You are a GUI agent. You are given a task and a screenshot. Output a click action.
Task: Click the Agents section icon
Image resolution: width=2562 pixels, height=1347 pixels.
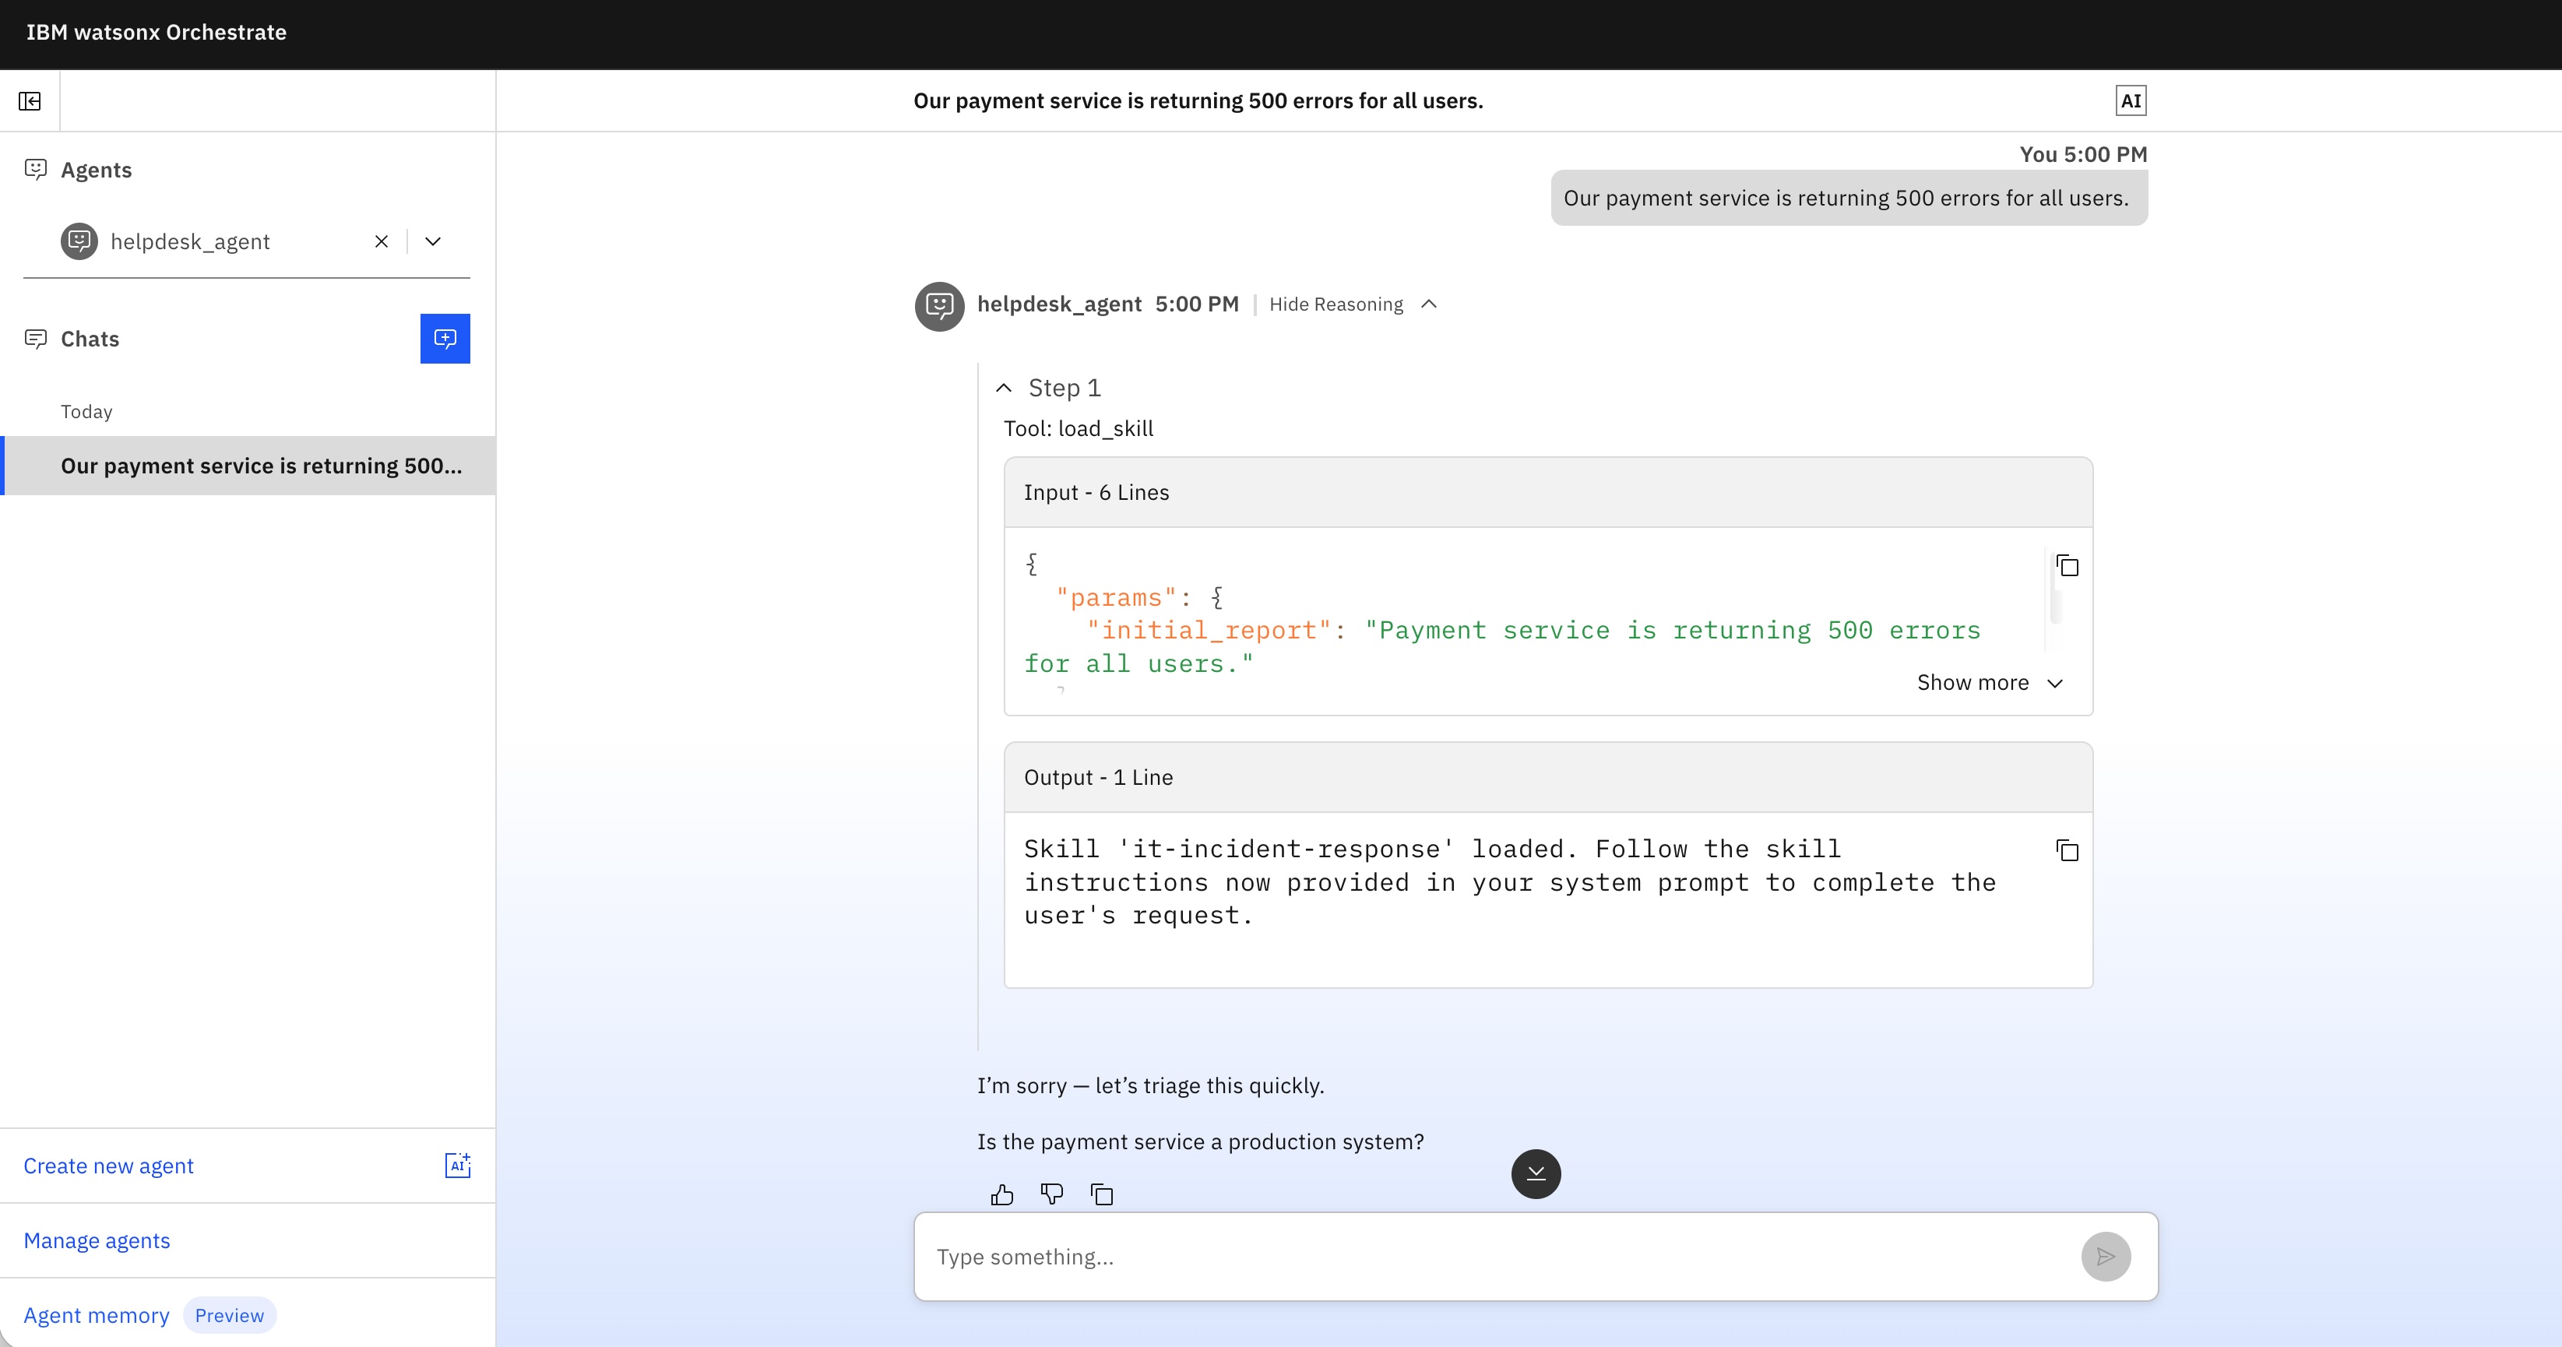pos(36,169)
